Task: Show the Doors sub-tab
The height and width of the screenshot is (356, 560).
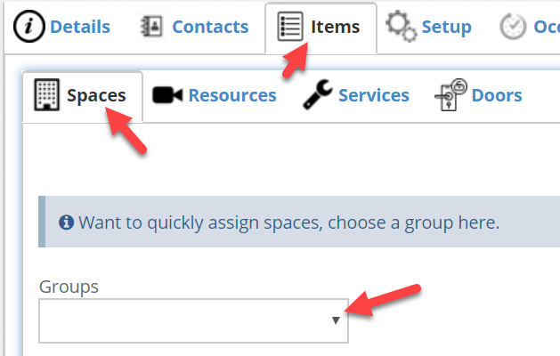Action: click(x=497, y=95)
